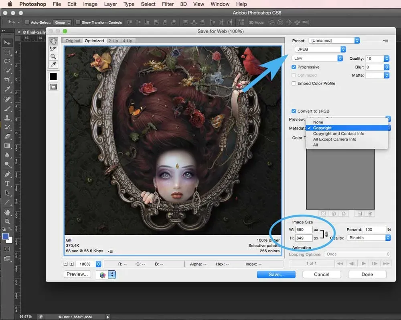Switch to the 2-Up preview tab
Viewport: 401px width, 320px height.
(x=113, y=41)
